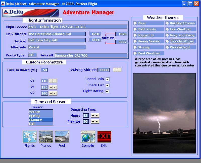Screen dimensions: 201x163
Task: Increase Cruising Altitude with plus button
Action: click(x=115, y=70)
